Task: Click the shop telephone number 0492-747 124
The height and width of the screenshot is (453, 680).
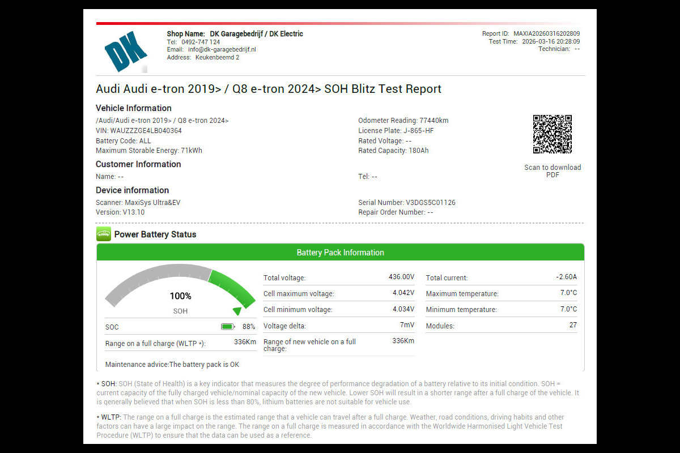Action: pyautogui.click(x=201, y=42)
